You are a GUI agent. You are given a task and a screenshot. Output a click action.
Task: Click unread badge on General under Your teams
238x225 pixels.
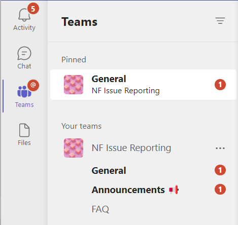click(x=220, y=170)
